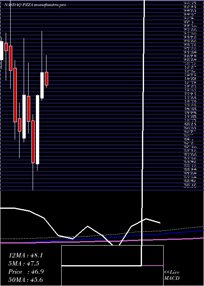This screenshot has height=286, width=204.
Task: Click the NASDAQ PZZA munafasutra.pro title text
Action: point(35,5)
